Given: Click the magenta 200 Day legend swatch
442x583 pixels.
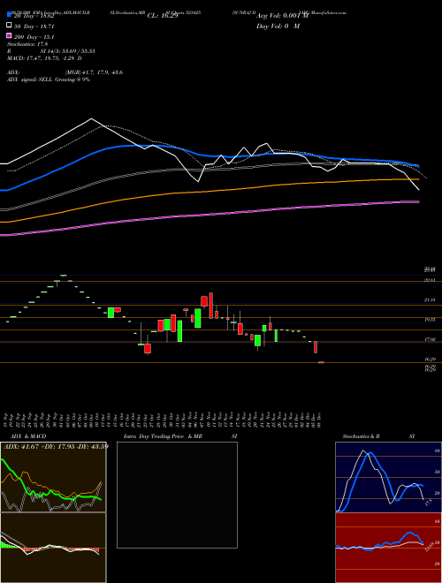Looking at the screenshot, I should click(x=9, y=36).
